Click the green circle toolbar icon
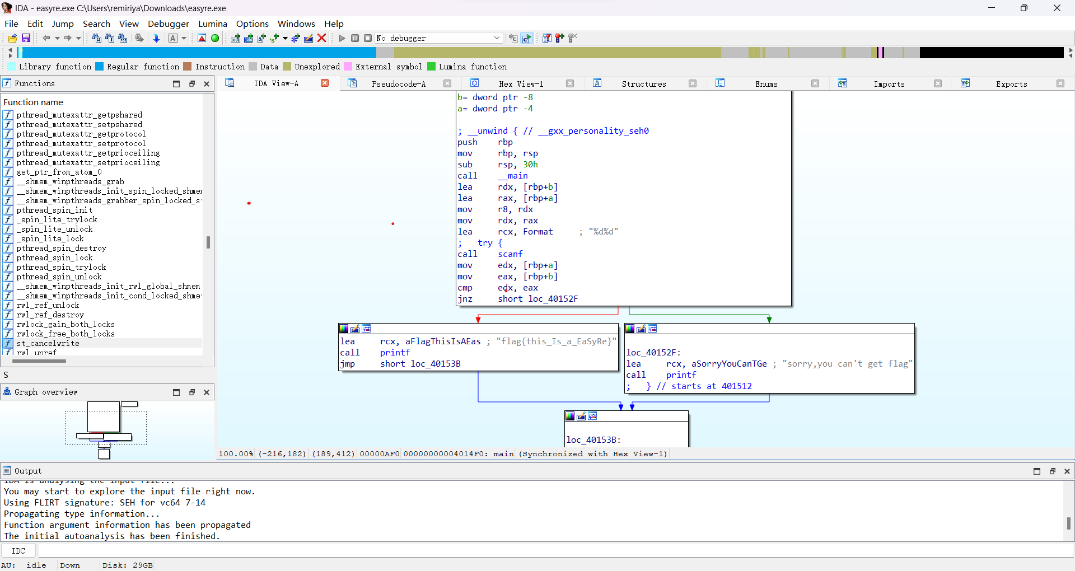Image resolution: width=1075 pixels, height=571 pixels. click(215, 38)
